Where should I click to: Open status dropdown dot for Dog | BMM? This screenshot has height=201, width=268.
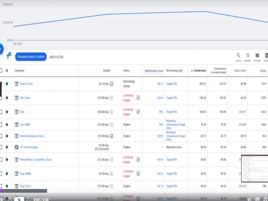coord(7,174)
